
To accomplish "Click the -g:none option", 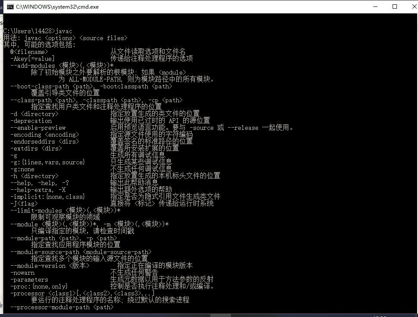I will tap(22, 169).
